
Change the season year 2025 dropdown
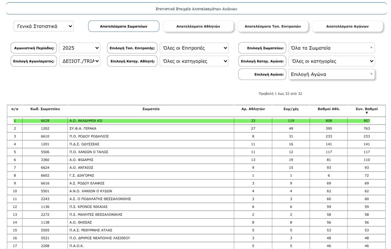[79, 48]
